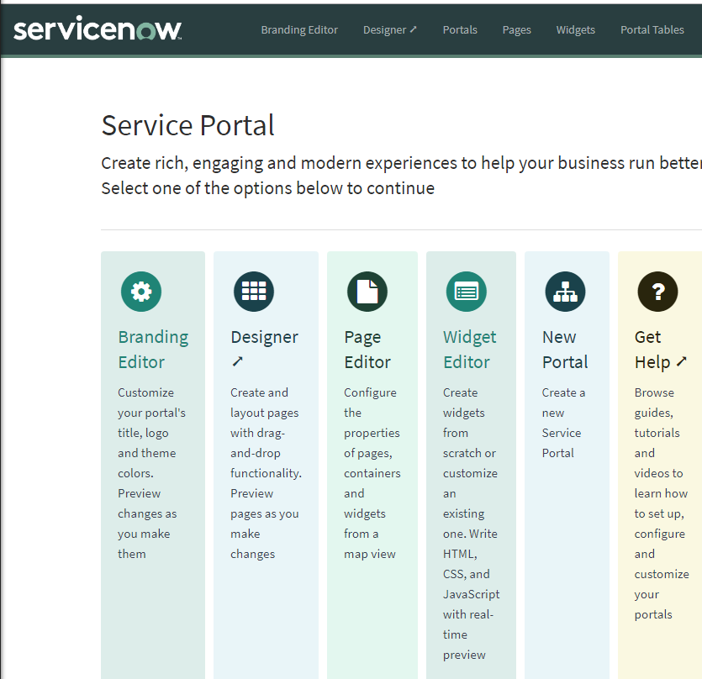Open the Designer card
Image resolution: width=702 pixels, height=679 pixels.
(x=264, y=336)
